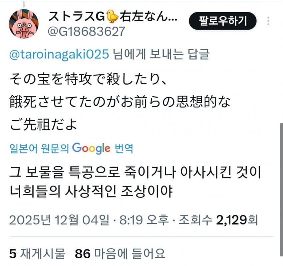The height and width of the screenshot is (266, 283).
Task: Open the @taroinagaki025 mention link
Action: click(59, 54)
